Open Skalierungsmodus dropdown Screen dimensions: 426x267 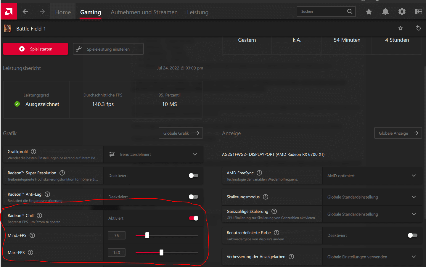372,197
